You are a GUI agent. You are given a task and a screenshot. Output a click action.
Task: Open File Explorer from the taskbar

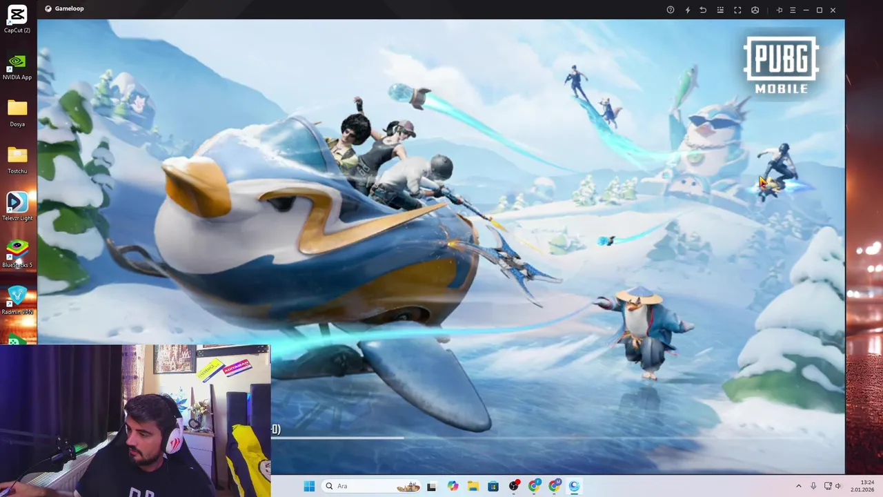(473, 486)
